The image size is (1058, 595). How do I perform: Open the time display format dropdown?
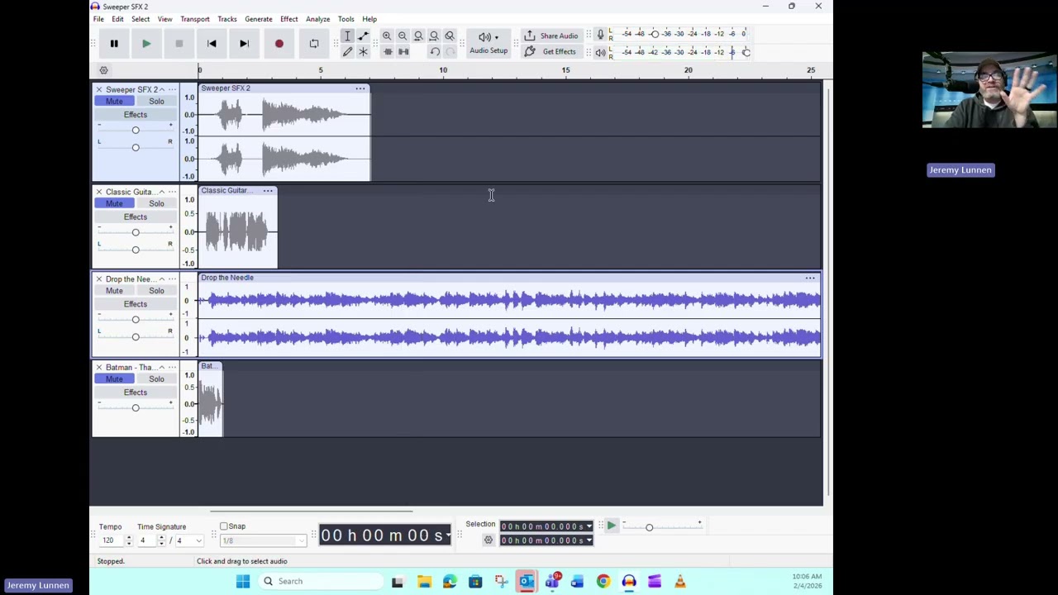448,535
